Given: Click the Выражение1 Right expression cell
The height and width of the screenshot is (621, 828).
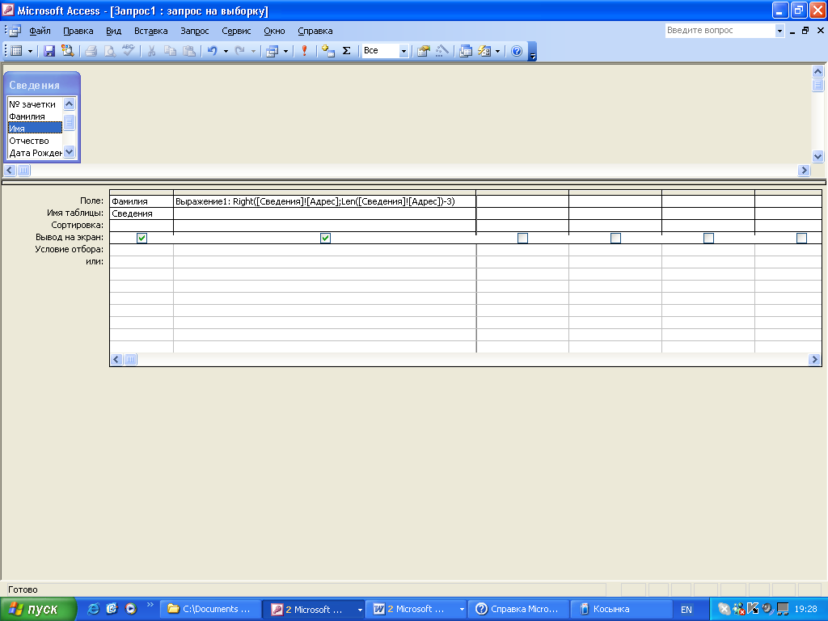Looking at the screenshot, I should 325,201.
